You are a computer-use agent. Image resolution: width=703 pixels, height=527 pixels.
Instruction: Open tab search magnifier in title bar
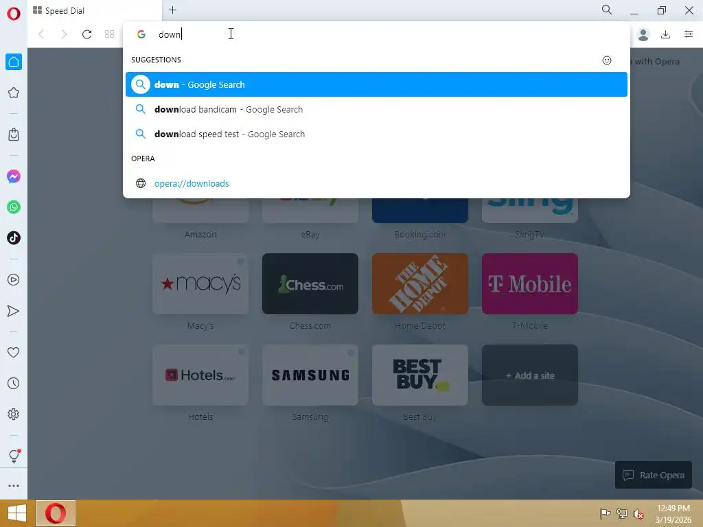point(607,10)
